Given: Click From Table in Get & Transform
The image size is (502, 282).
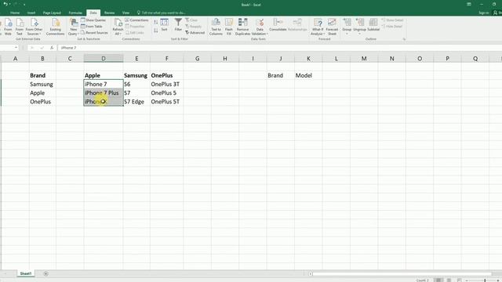Looking at the screenshot, I should pyautogui.click(x=92, y=26).
